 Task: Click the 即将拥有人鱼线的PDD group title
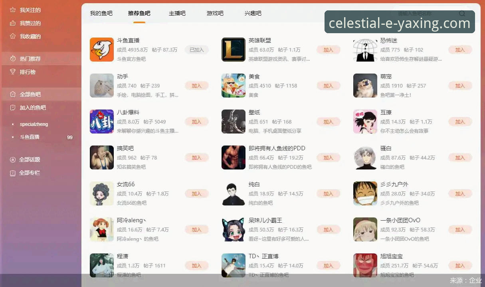tap(277, 148)
